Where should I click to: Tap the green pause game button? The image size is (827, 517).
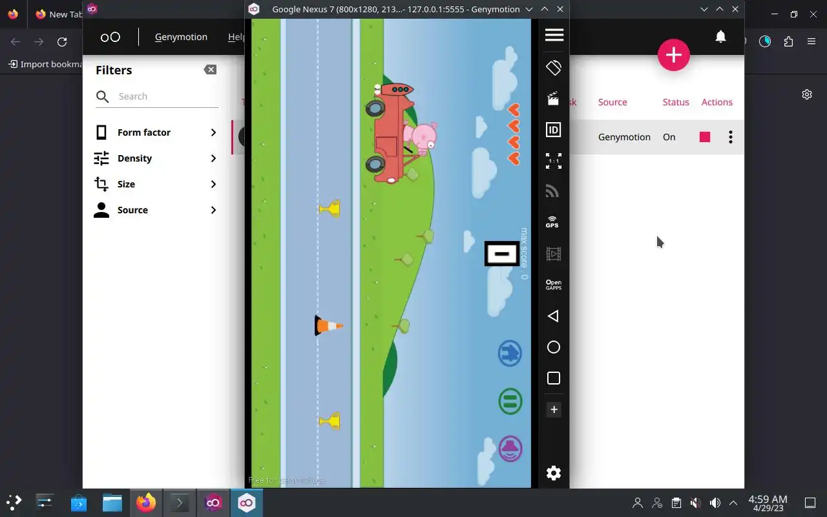point(510,401)
